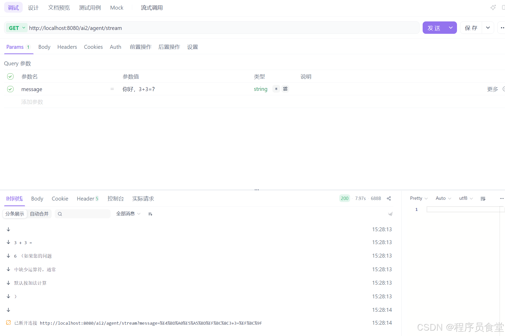Click the clear messages broom icon
Viewport: 505px width, 336px height.
(x=390, y=214)
